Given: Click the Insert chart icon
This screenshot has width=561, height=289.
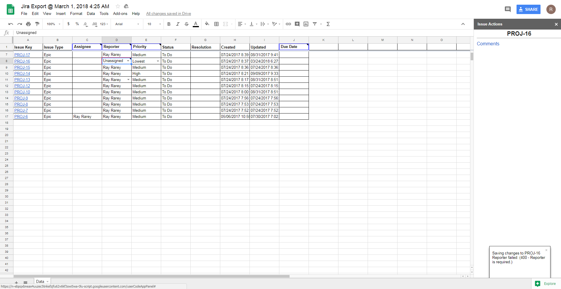Looking at the screenshot, I should click(306, 24).
